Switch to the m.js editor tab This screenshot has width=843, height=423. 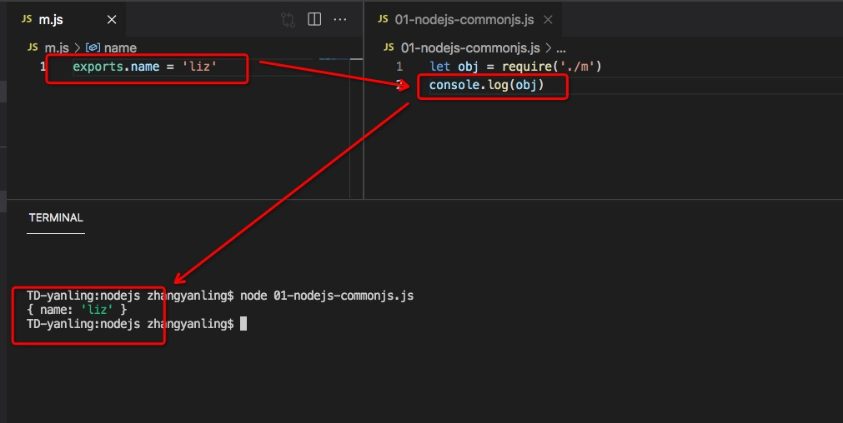pyautogui.click(x=67, y=20)
